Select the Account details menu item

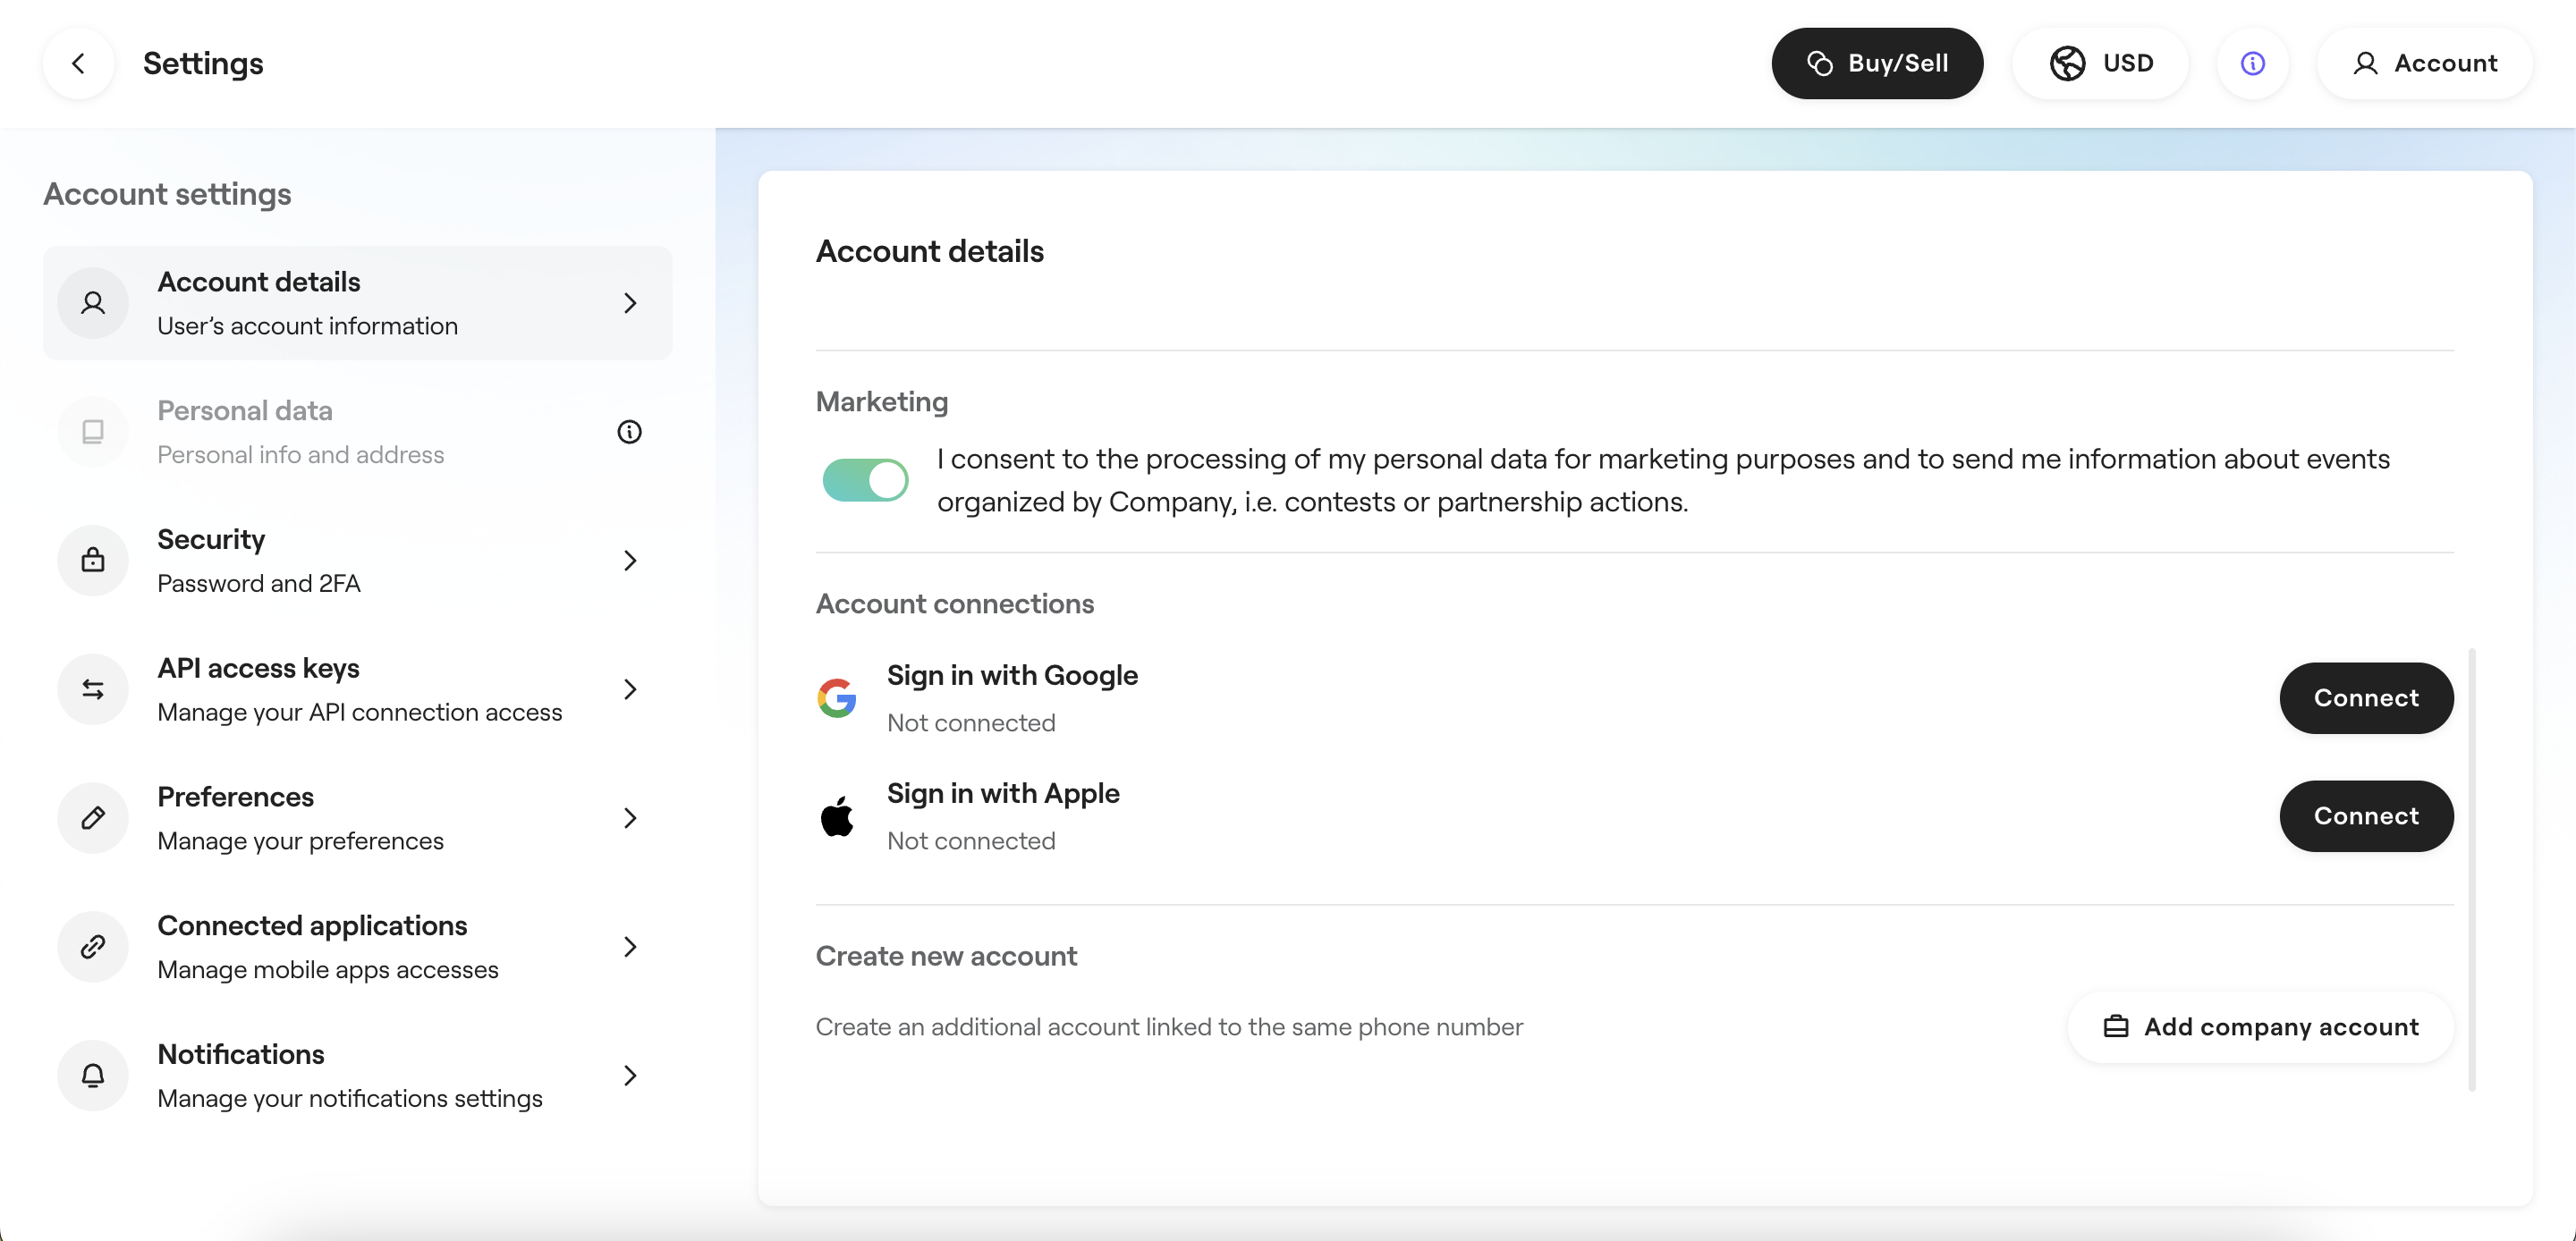pyautogui.click(x=357, y=303)
